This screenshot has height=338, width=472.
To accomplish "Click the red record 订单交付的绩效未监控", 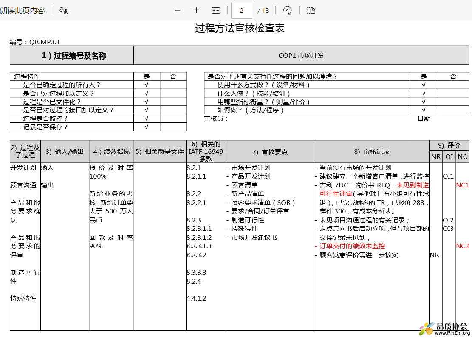I will point(352,246).
